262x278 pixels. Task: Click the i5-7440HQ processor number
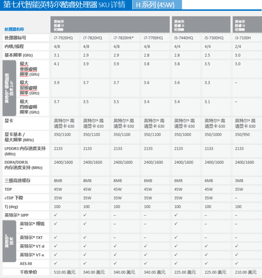[x=184, y=38]
